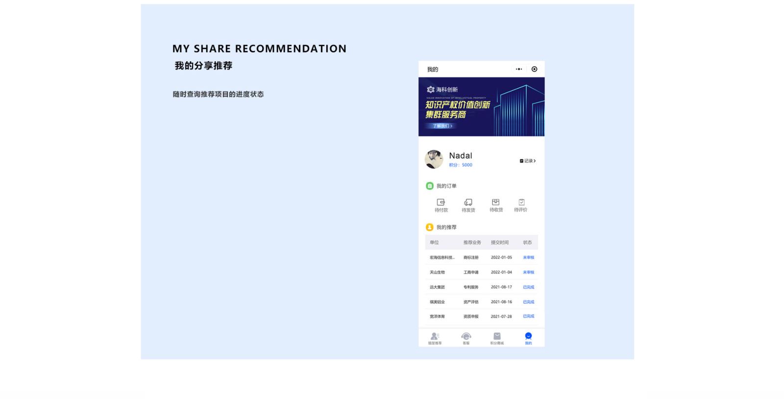
Task: Open 已完成 status for 远大集团
Action: (x=528, y=287)
